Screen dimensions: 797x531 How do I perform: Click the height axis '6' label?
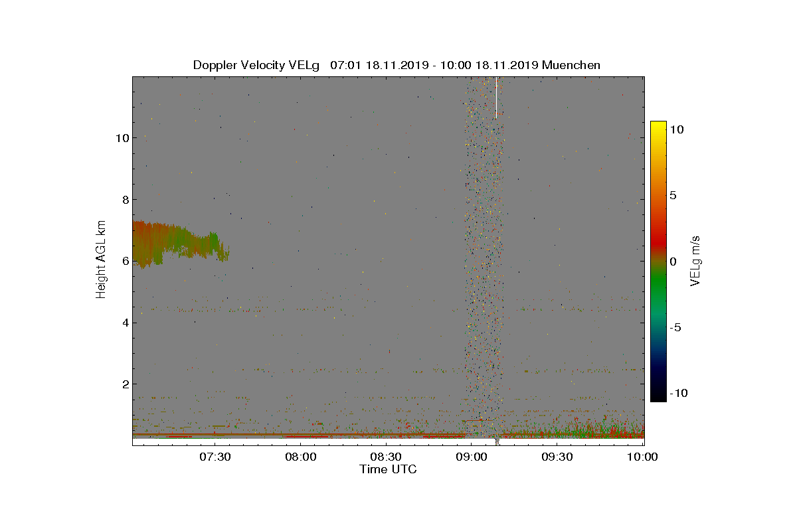coord(125,261)
